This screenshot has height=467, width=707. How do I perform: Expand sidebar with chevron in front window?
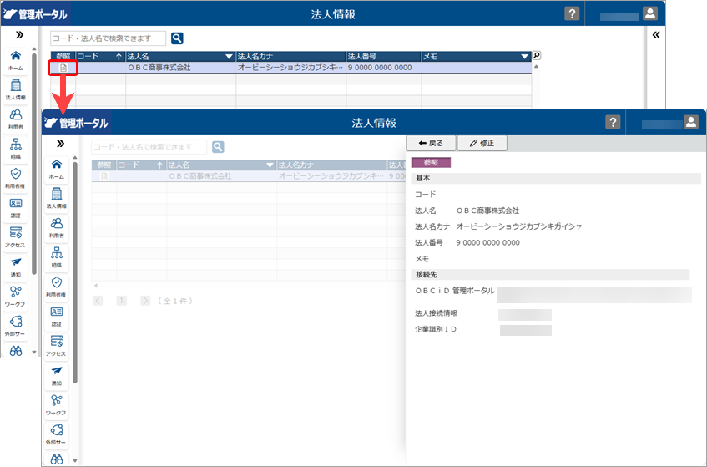click(60, 144)
